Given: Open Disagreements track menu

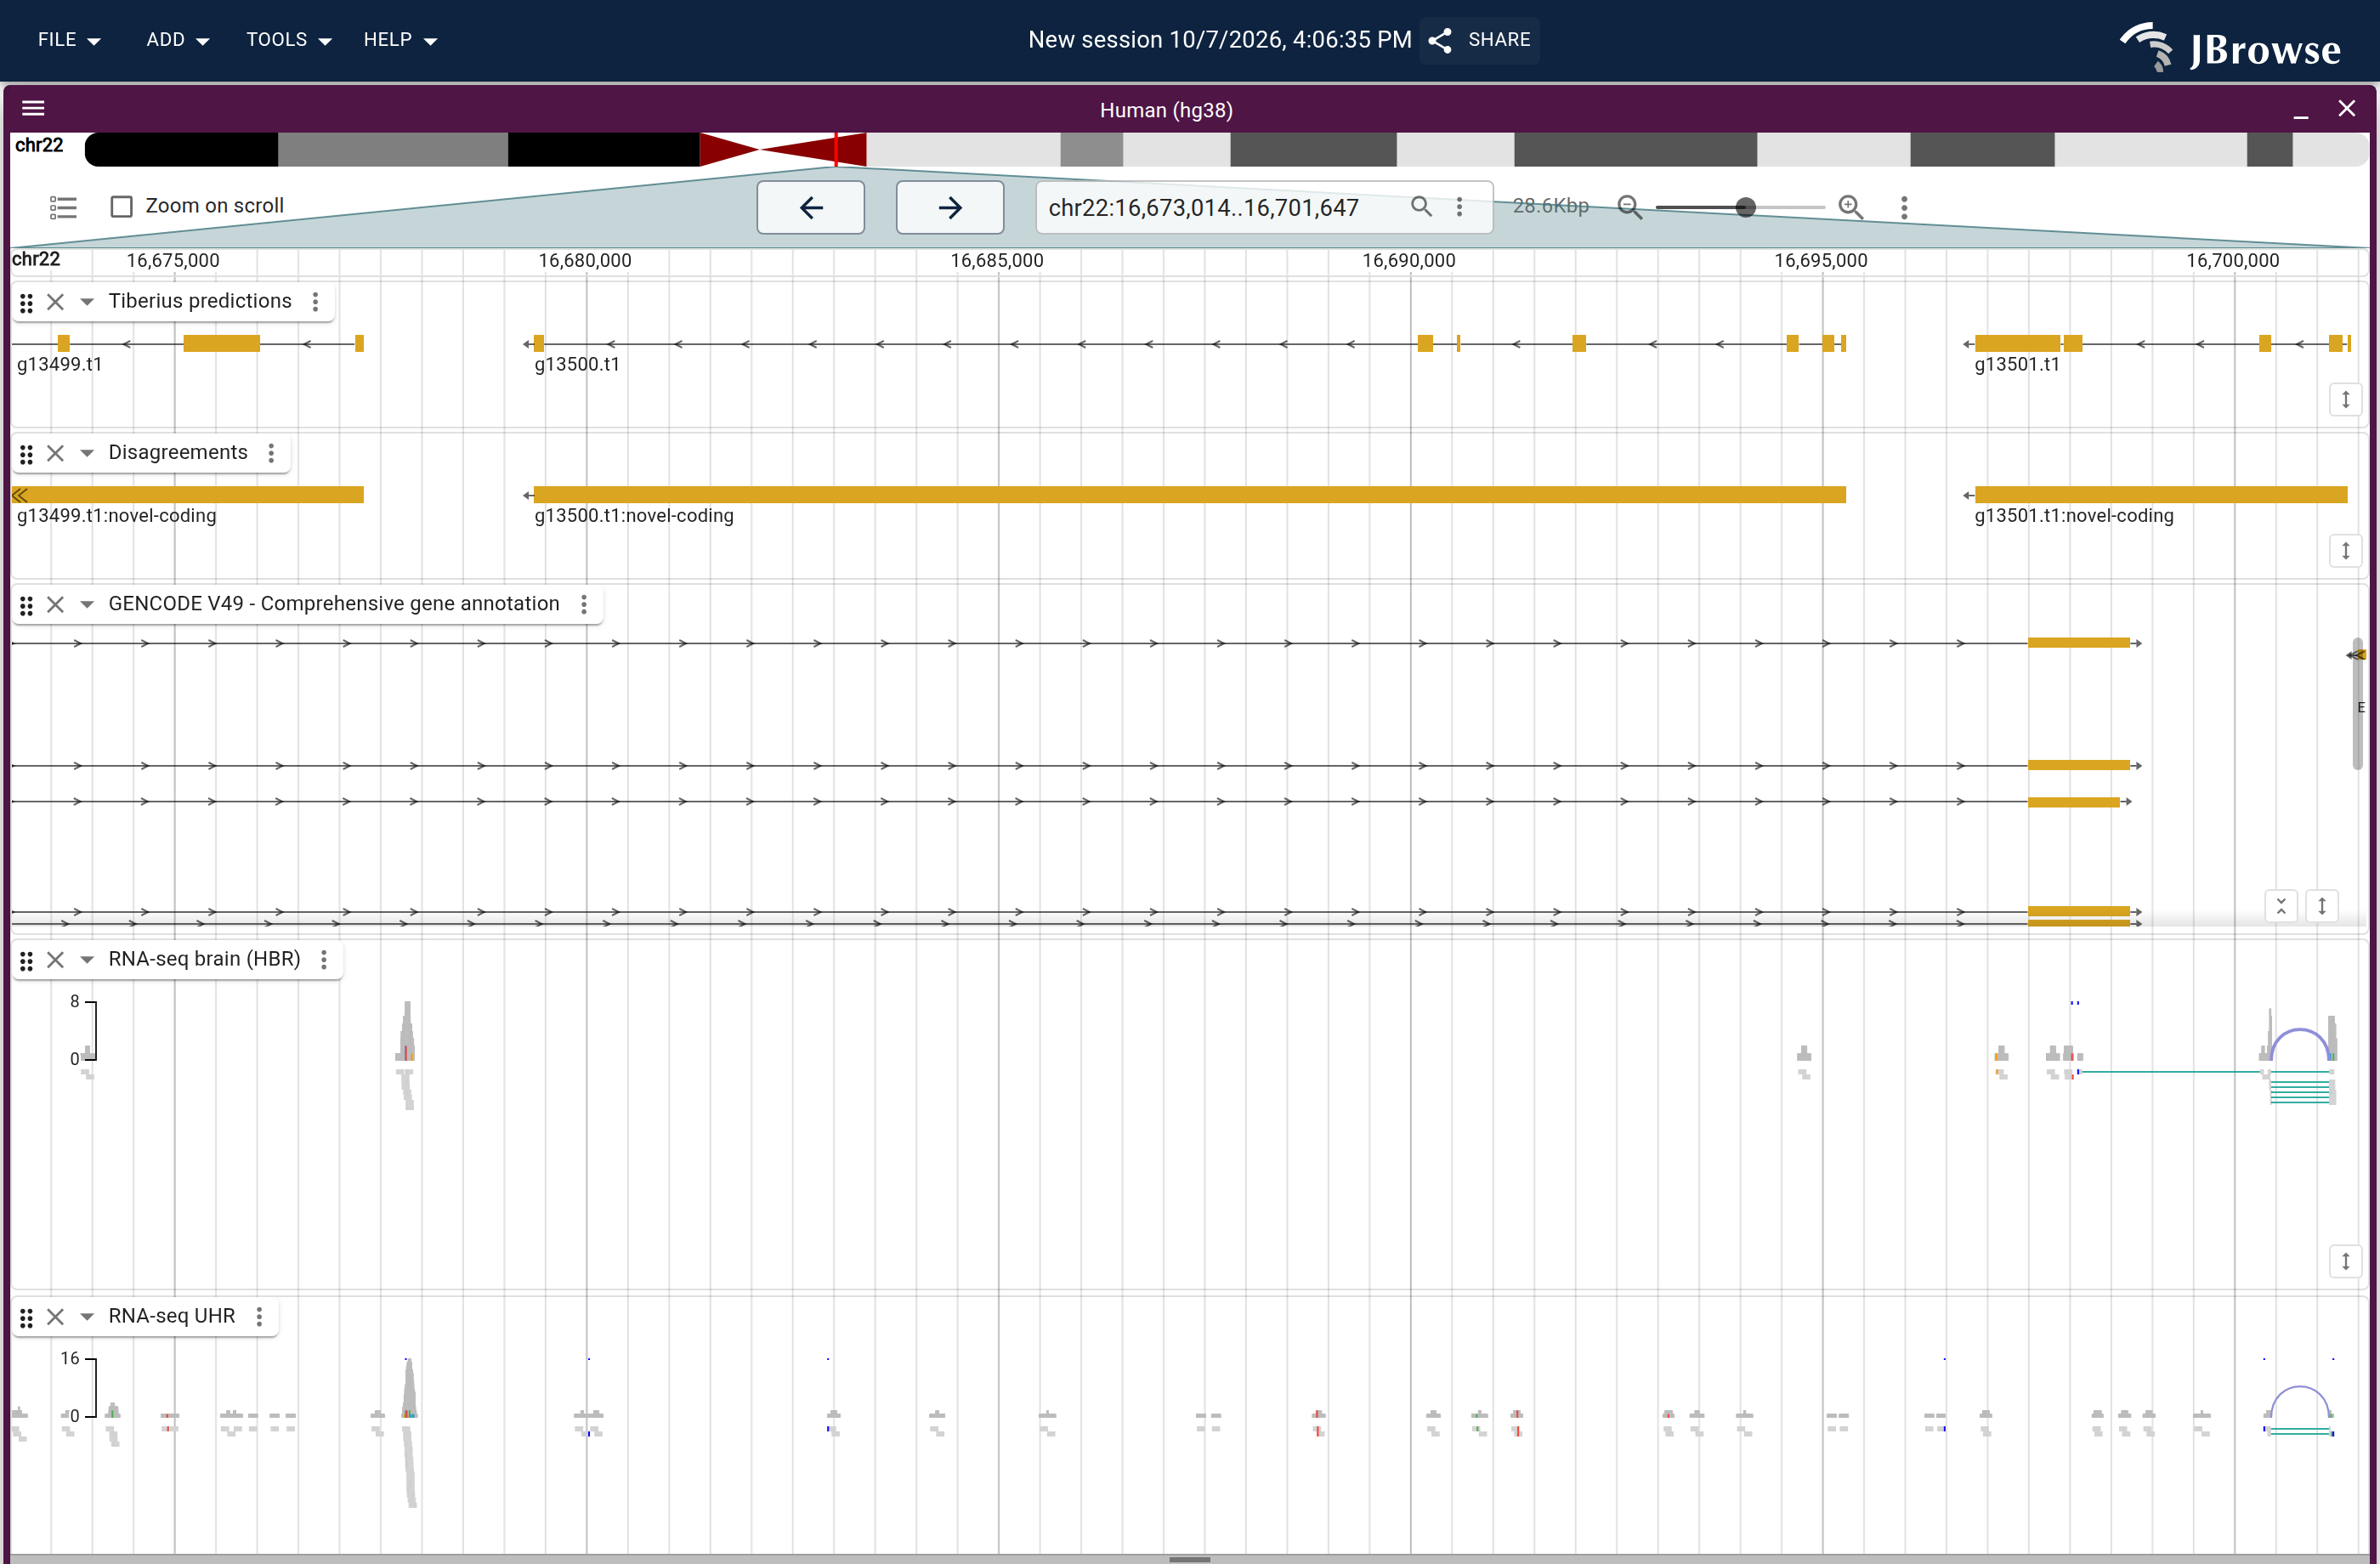Looking at the screenshot, I should pos(271,453).
